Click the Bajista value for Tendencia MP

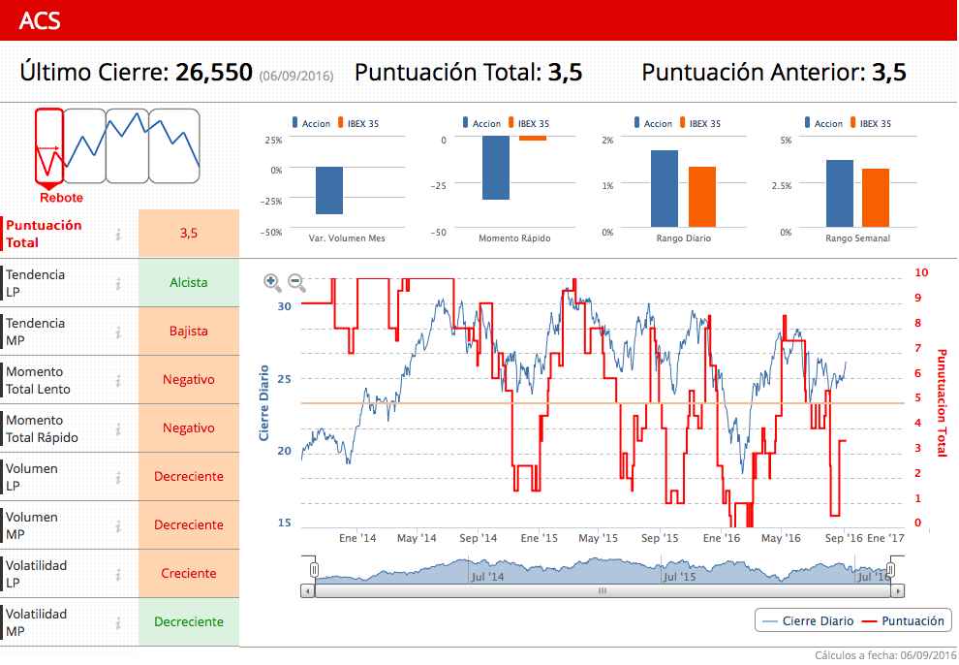coord(188,331)
